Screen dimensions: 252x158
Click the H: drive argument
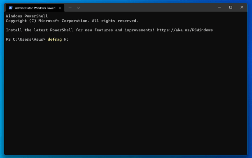[x=66, y=39]
